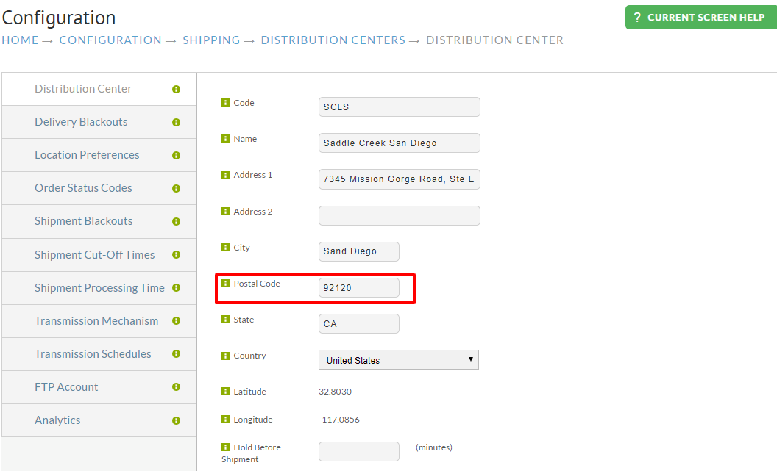Screen dimensions: 777x471
Task: Open the Shipping breadcrumb link
Action: tap(211, 40)
